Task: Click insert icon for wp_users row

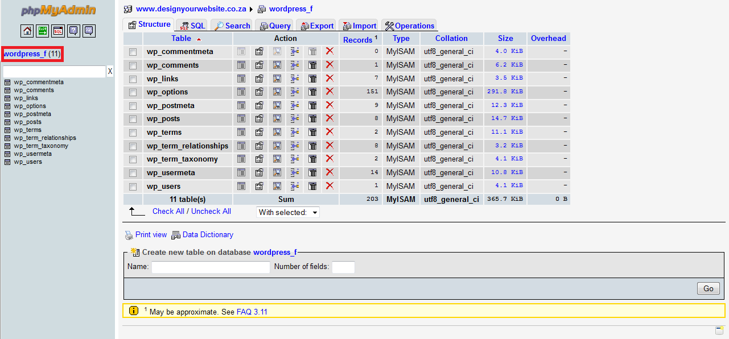Action: [295, 186]
